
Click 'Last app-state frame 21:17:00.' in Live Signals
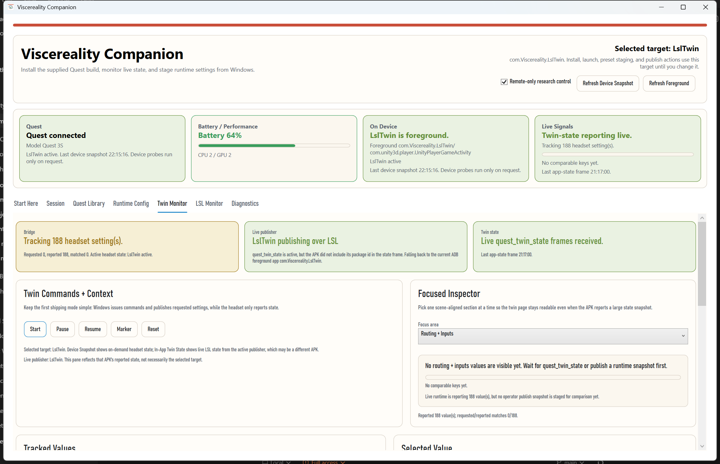click(576, 172)
